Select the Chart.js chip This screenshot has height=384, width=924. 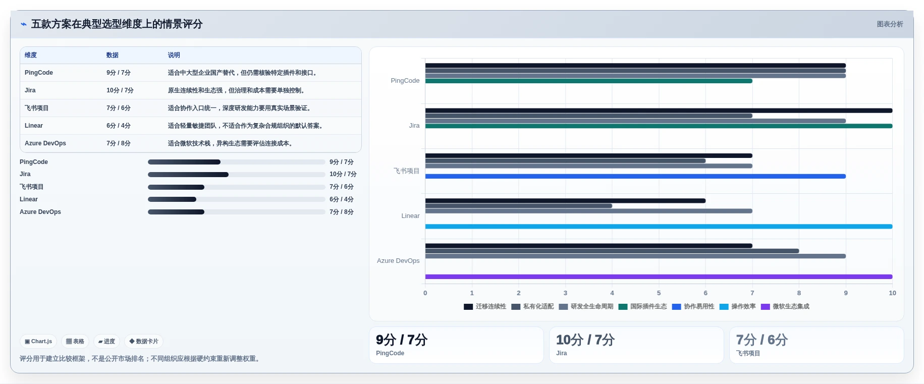pos(38,342)
